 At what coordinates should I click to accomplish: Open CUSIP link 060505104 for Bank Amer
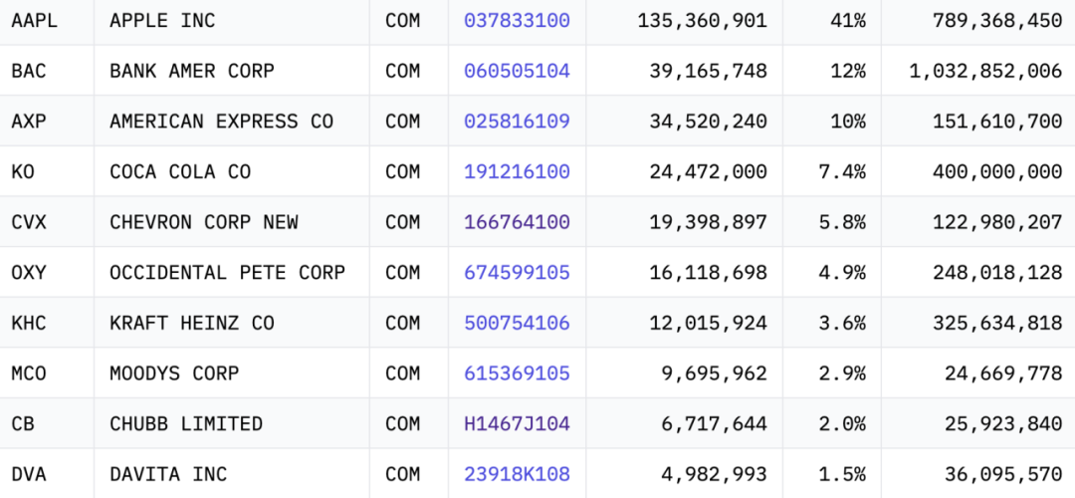tap(517, 71)
